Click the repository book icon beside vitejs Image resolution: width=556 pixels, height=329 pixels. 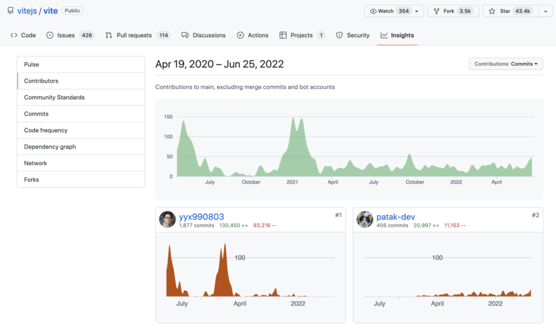[x=10, y=11]
